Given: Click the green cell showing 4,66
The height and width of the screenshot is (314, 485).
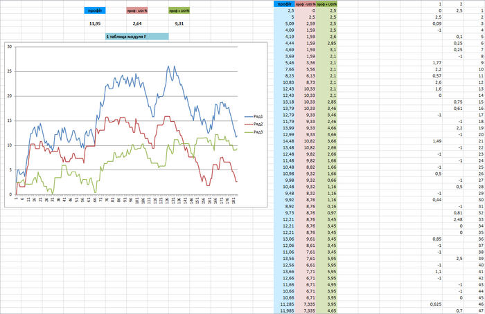Looking at the screenshot, I should point(326,128).
